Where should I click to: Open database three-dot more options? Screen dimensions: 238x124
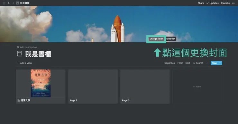[207, 63]
